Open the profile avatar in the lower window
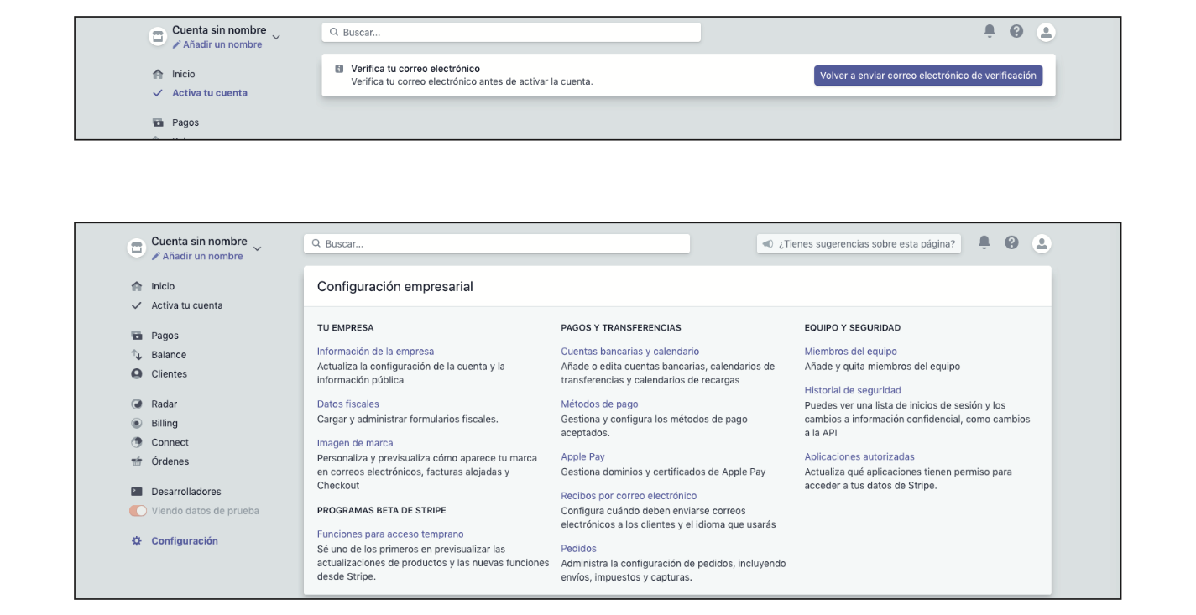 [1042, 243]
